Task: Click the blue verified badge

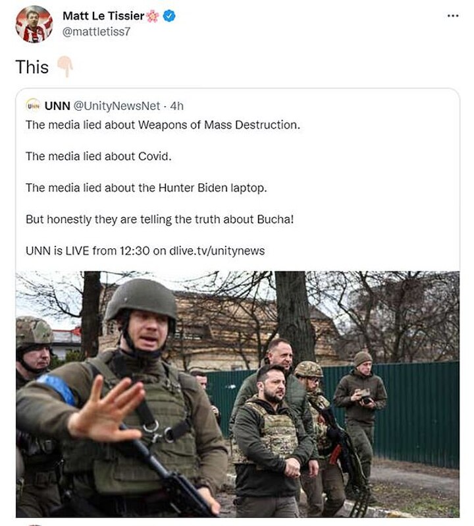Action: click(x=169, y=16)
